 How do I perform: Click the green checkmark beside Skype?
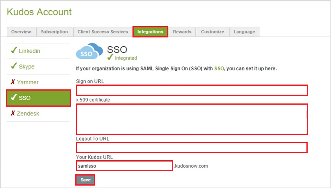point(14,66)
